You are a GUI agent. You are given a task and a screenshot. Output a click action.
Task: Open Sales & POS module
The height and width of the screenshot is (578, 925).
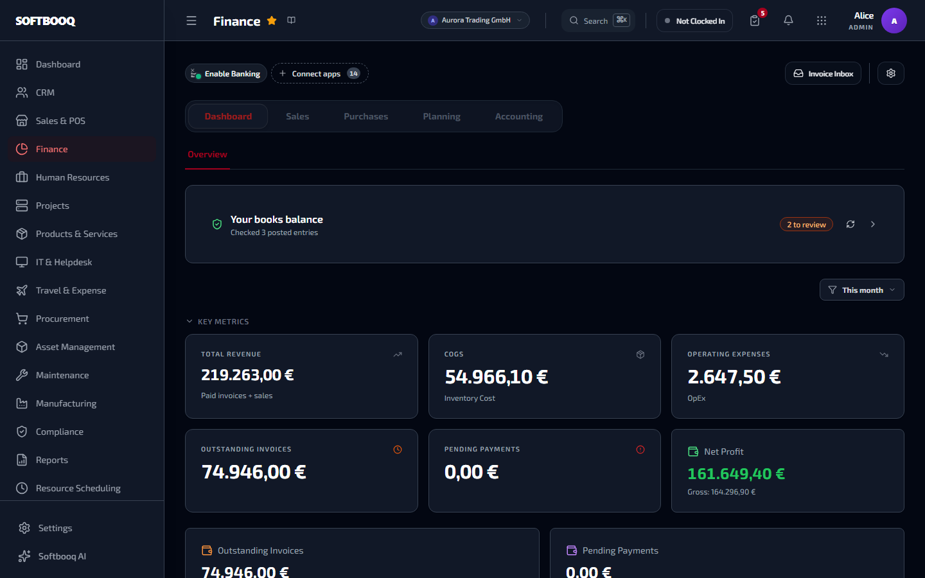[x=82, y=121]
